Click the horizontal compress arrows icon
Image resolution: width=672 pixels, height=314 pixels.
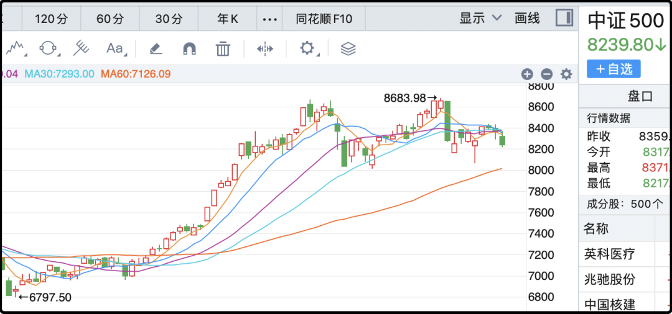point(265,48)
